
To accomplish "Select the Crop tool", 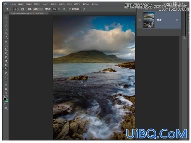I will pyautogui.click(x=6, y=33).
